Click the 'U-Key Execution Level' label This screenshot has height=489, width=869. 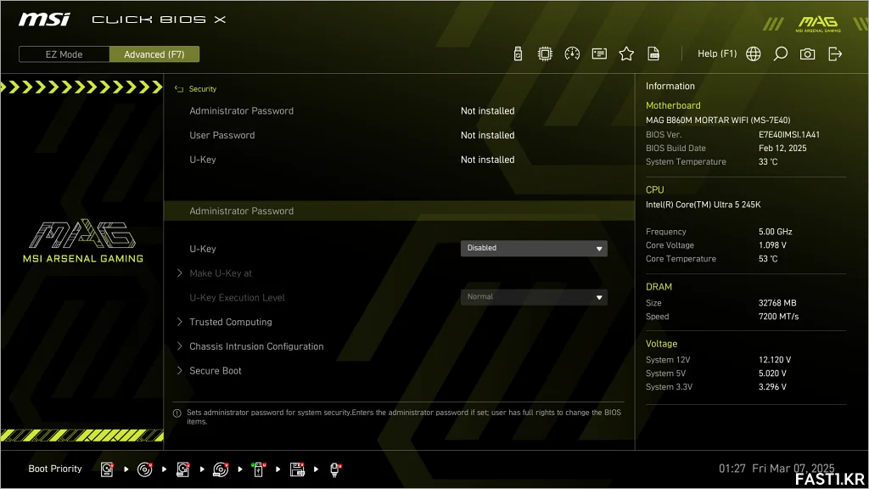tap(237, 298)
